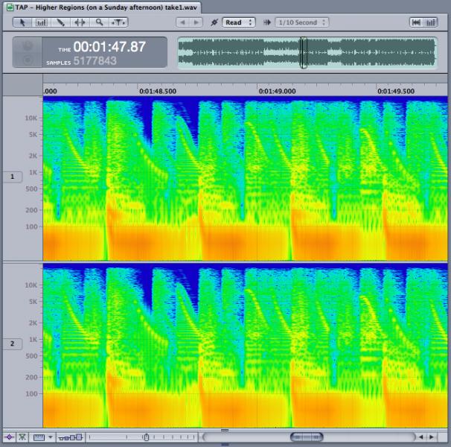
Task: Click the nudge forward arrows icon
Action: coord(267,22)
